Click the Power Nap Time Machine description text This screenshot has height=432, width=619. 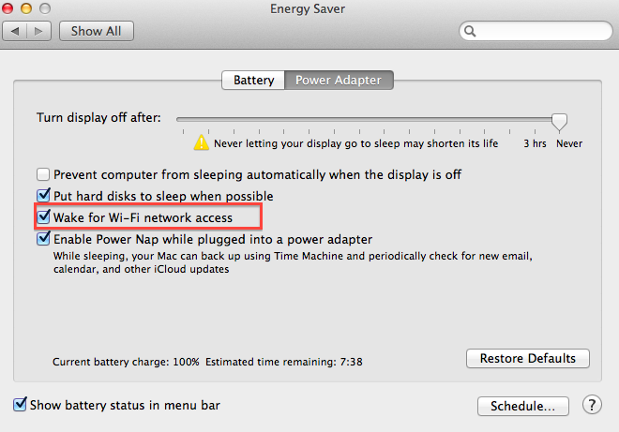[x=293, y=262]
